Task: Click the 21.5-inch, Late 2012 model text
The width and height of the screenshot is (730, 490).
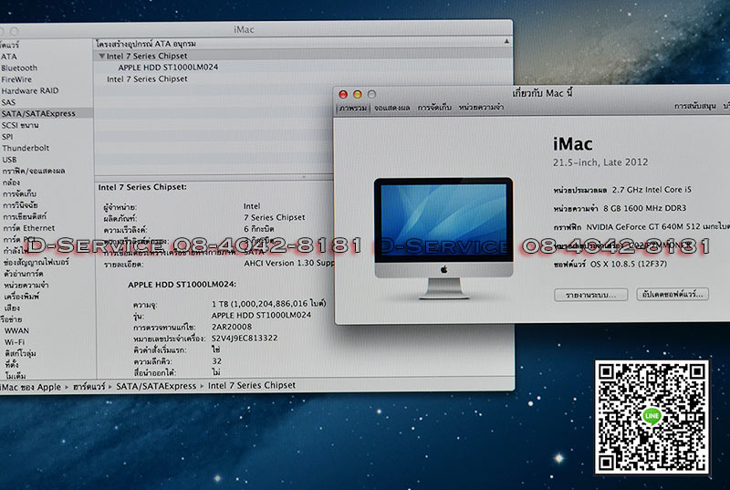Action: 600,162
